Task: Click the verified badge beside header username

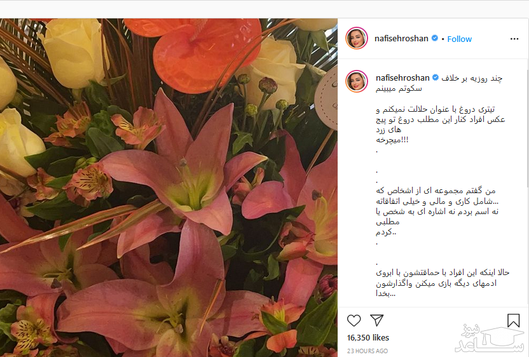Action: tap(435, 38)
